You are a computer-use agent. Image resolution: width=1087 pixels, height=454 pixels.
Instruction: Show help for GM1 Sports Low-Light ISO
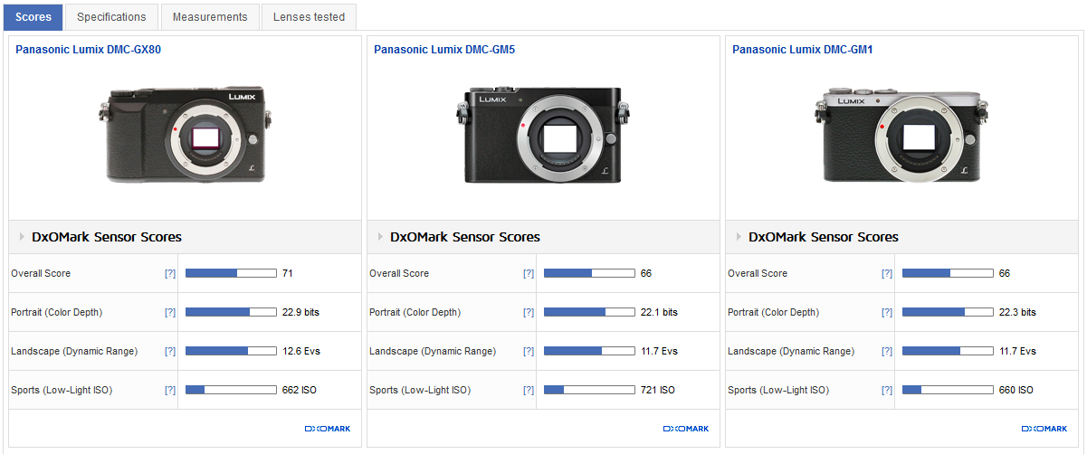pyautogui.click(x=886, y=390)
